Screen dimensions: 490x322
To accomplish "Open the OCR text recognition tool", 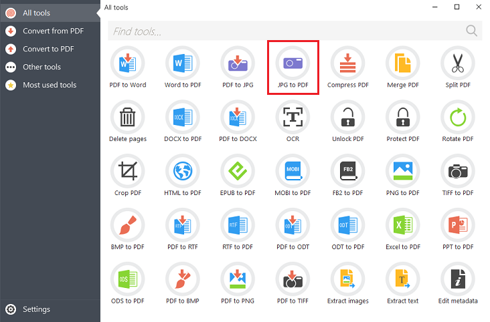I will point(293,122).
